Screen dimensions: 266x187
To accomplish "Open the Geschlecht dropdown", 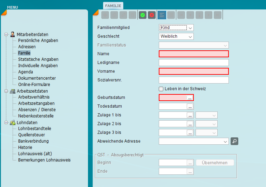I will (176, 36).
